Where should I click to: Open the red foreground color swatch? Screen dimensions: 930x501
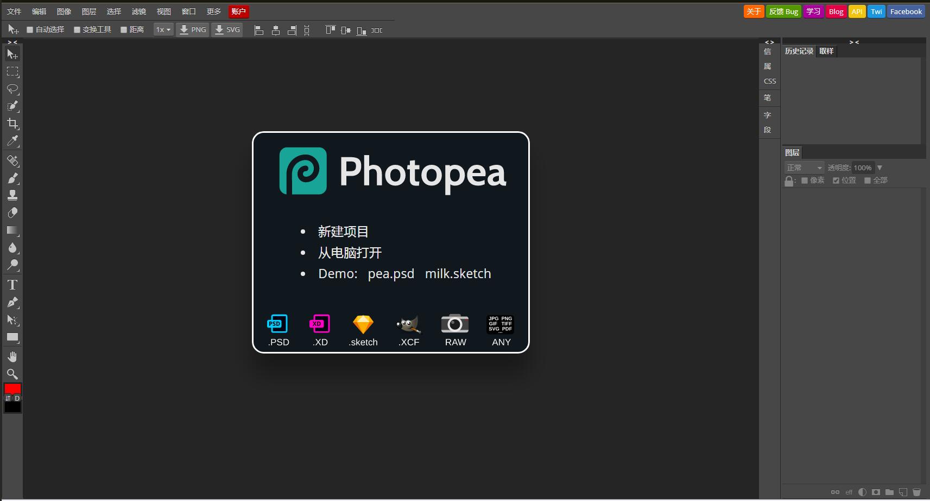pos(12,388)
